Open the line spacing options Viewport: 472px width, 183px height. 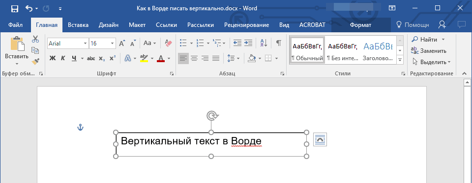(233, 58)
